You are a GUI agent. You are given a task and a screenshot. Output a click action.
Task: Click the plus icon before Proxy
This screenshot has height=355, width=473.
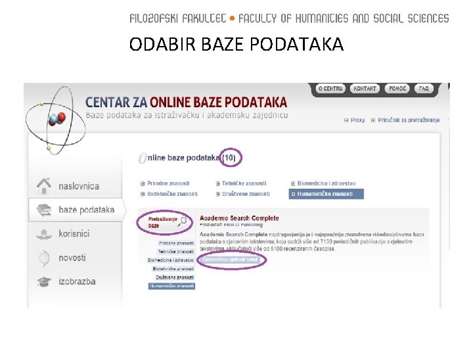(346, 120)
